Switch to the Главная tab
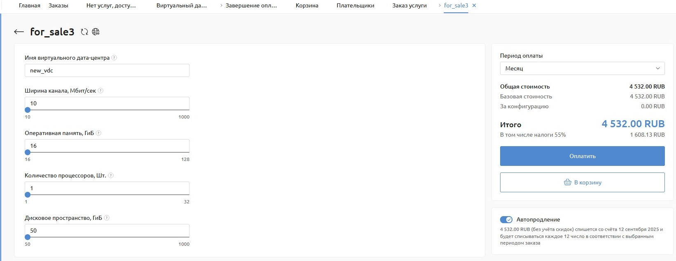 point(30,5)
